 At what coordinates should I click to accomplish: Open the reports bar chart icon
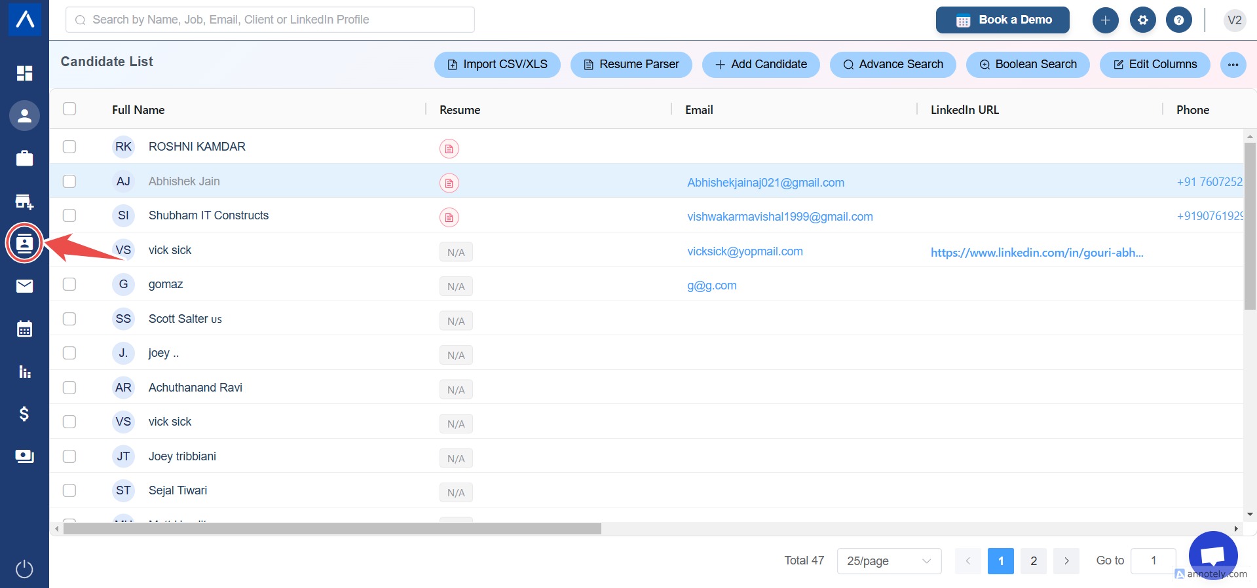point(24,371)
